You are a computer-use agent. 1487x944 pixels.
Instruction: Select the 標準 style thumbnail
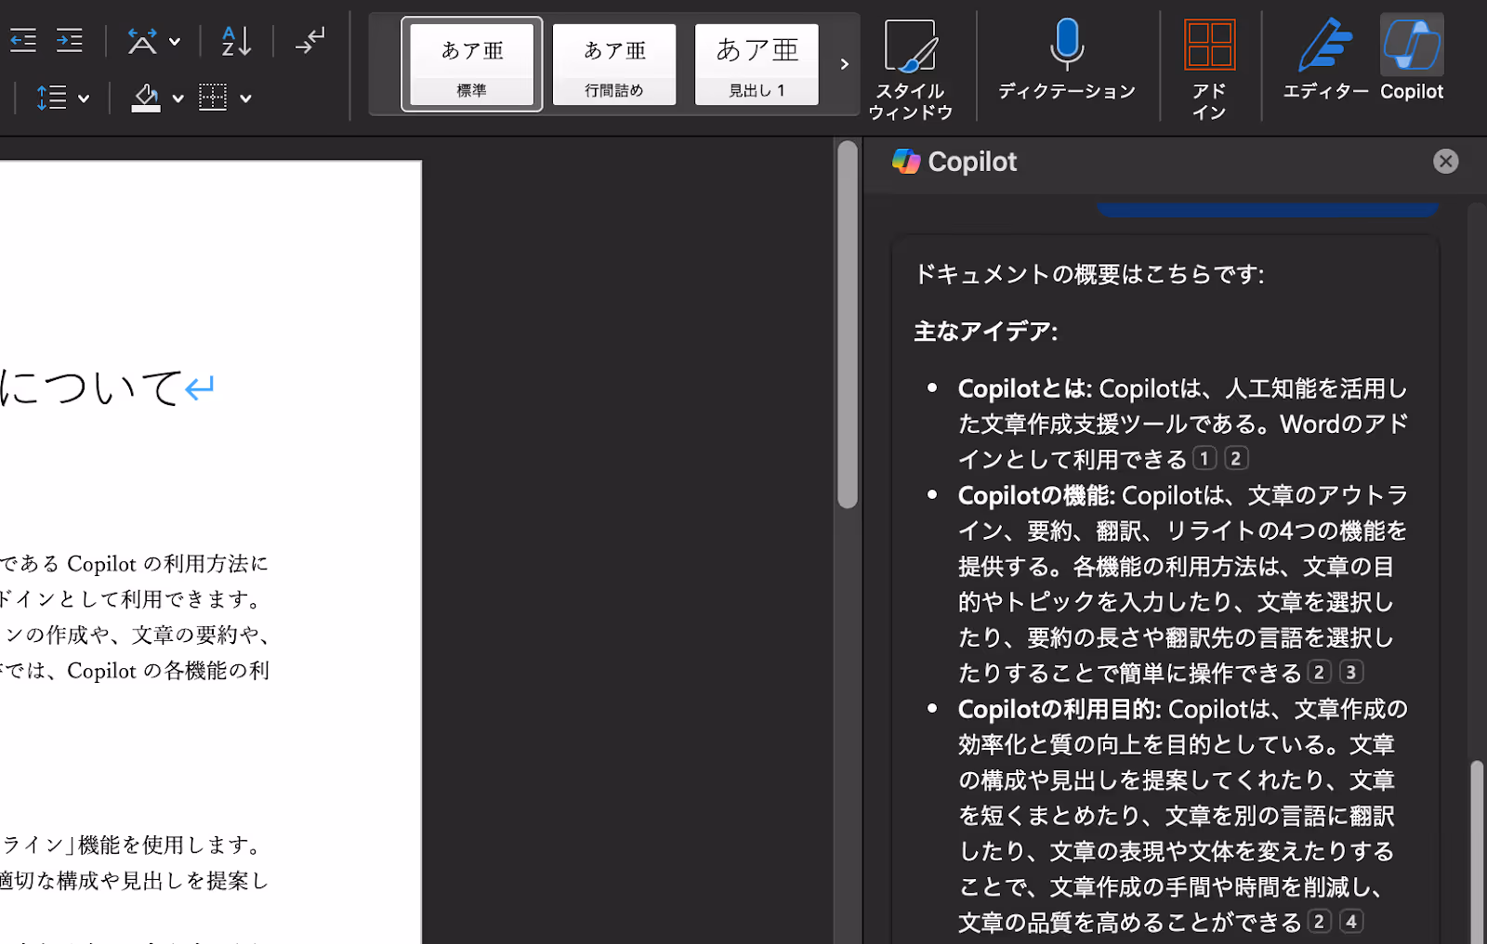[472, 64]
